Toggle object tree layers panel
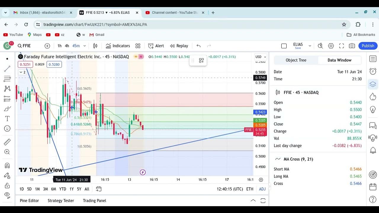379x213 pixels. pos(373,84)
